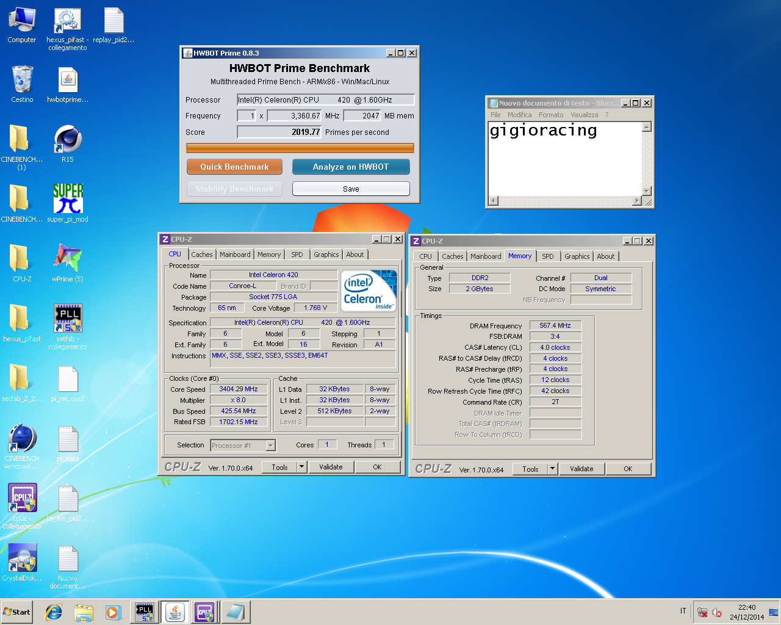Open the Caches tab in left CPU-Z
This screenshot has height=625, width=781.
click(x=202, y=255)
